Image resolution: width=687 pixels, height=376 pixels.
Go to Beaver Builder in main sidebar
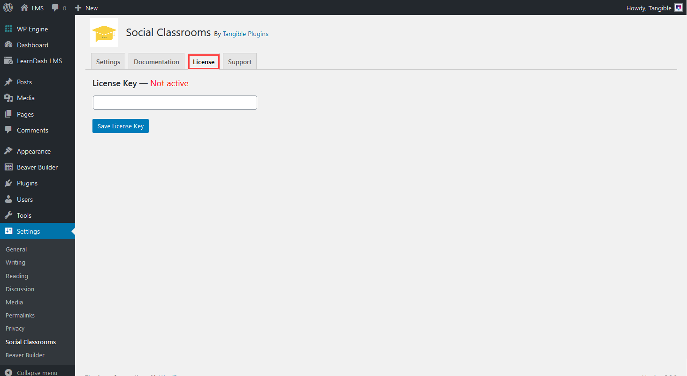pos(37,167)
